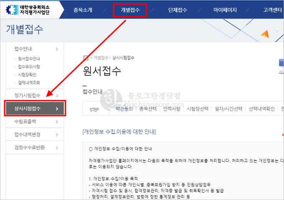This screenshot has height=200, width=284.
Task: Open 결제내역조회 submenu link
Action: click(29, 83)
